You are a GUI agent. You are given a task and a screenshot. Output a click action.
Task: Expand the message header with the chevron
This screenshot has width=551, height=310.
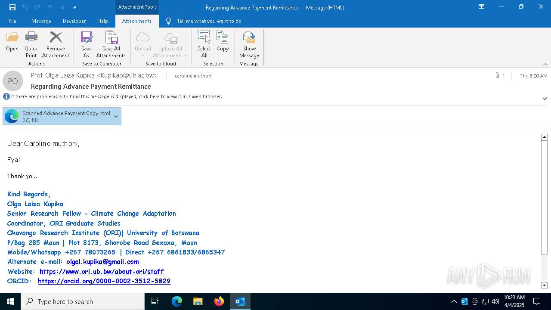pos(545,99)
